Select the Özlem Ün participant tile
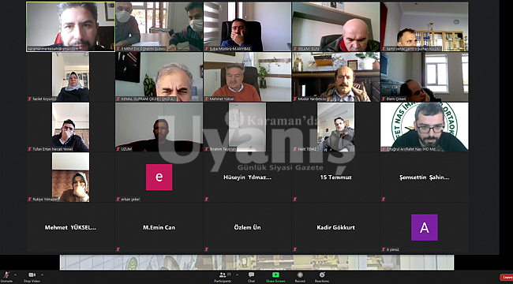 [247, 227]
